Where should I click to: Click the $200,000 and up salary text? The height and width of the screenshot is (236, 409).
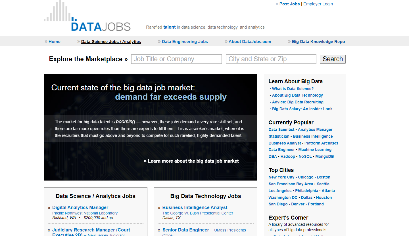(98, 218)
